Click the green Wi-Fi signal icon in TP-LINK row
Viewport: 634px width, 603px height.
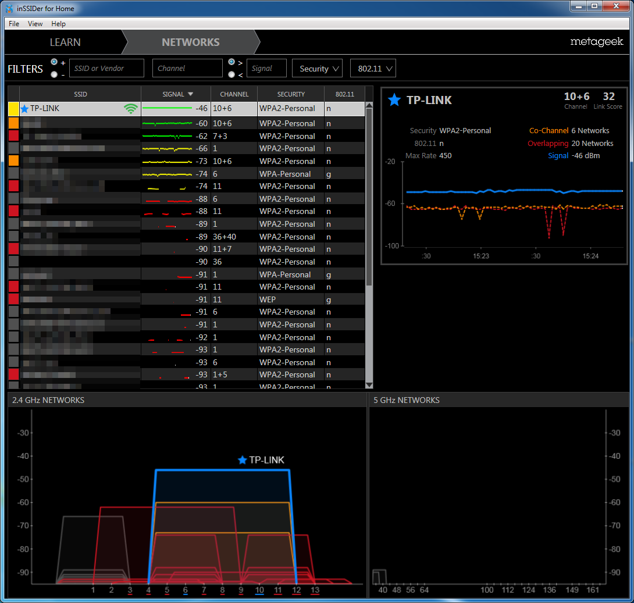pyautogui.click(x=131, y=108)
